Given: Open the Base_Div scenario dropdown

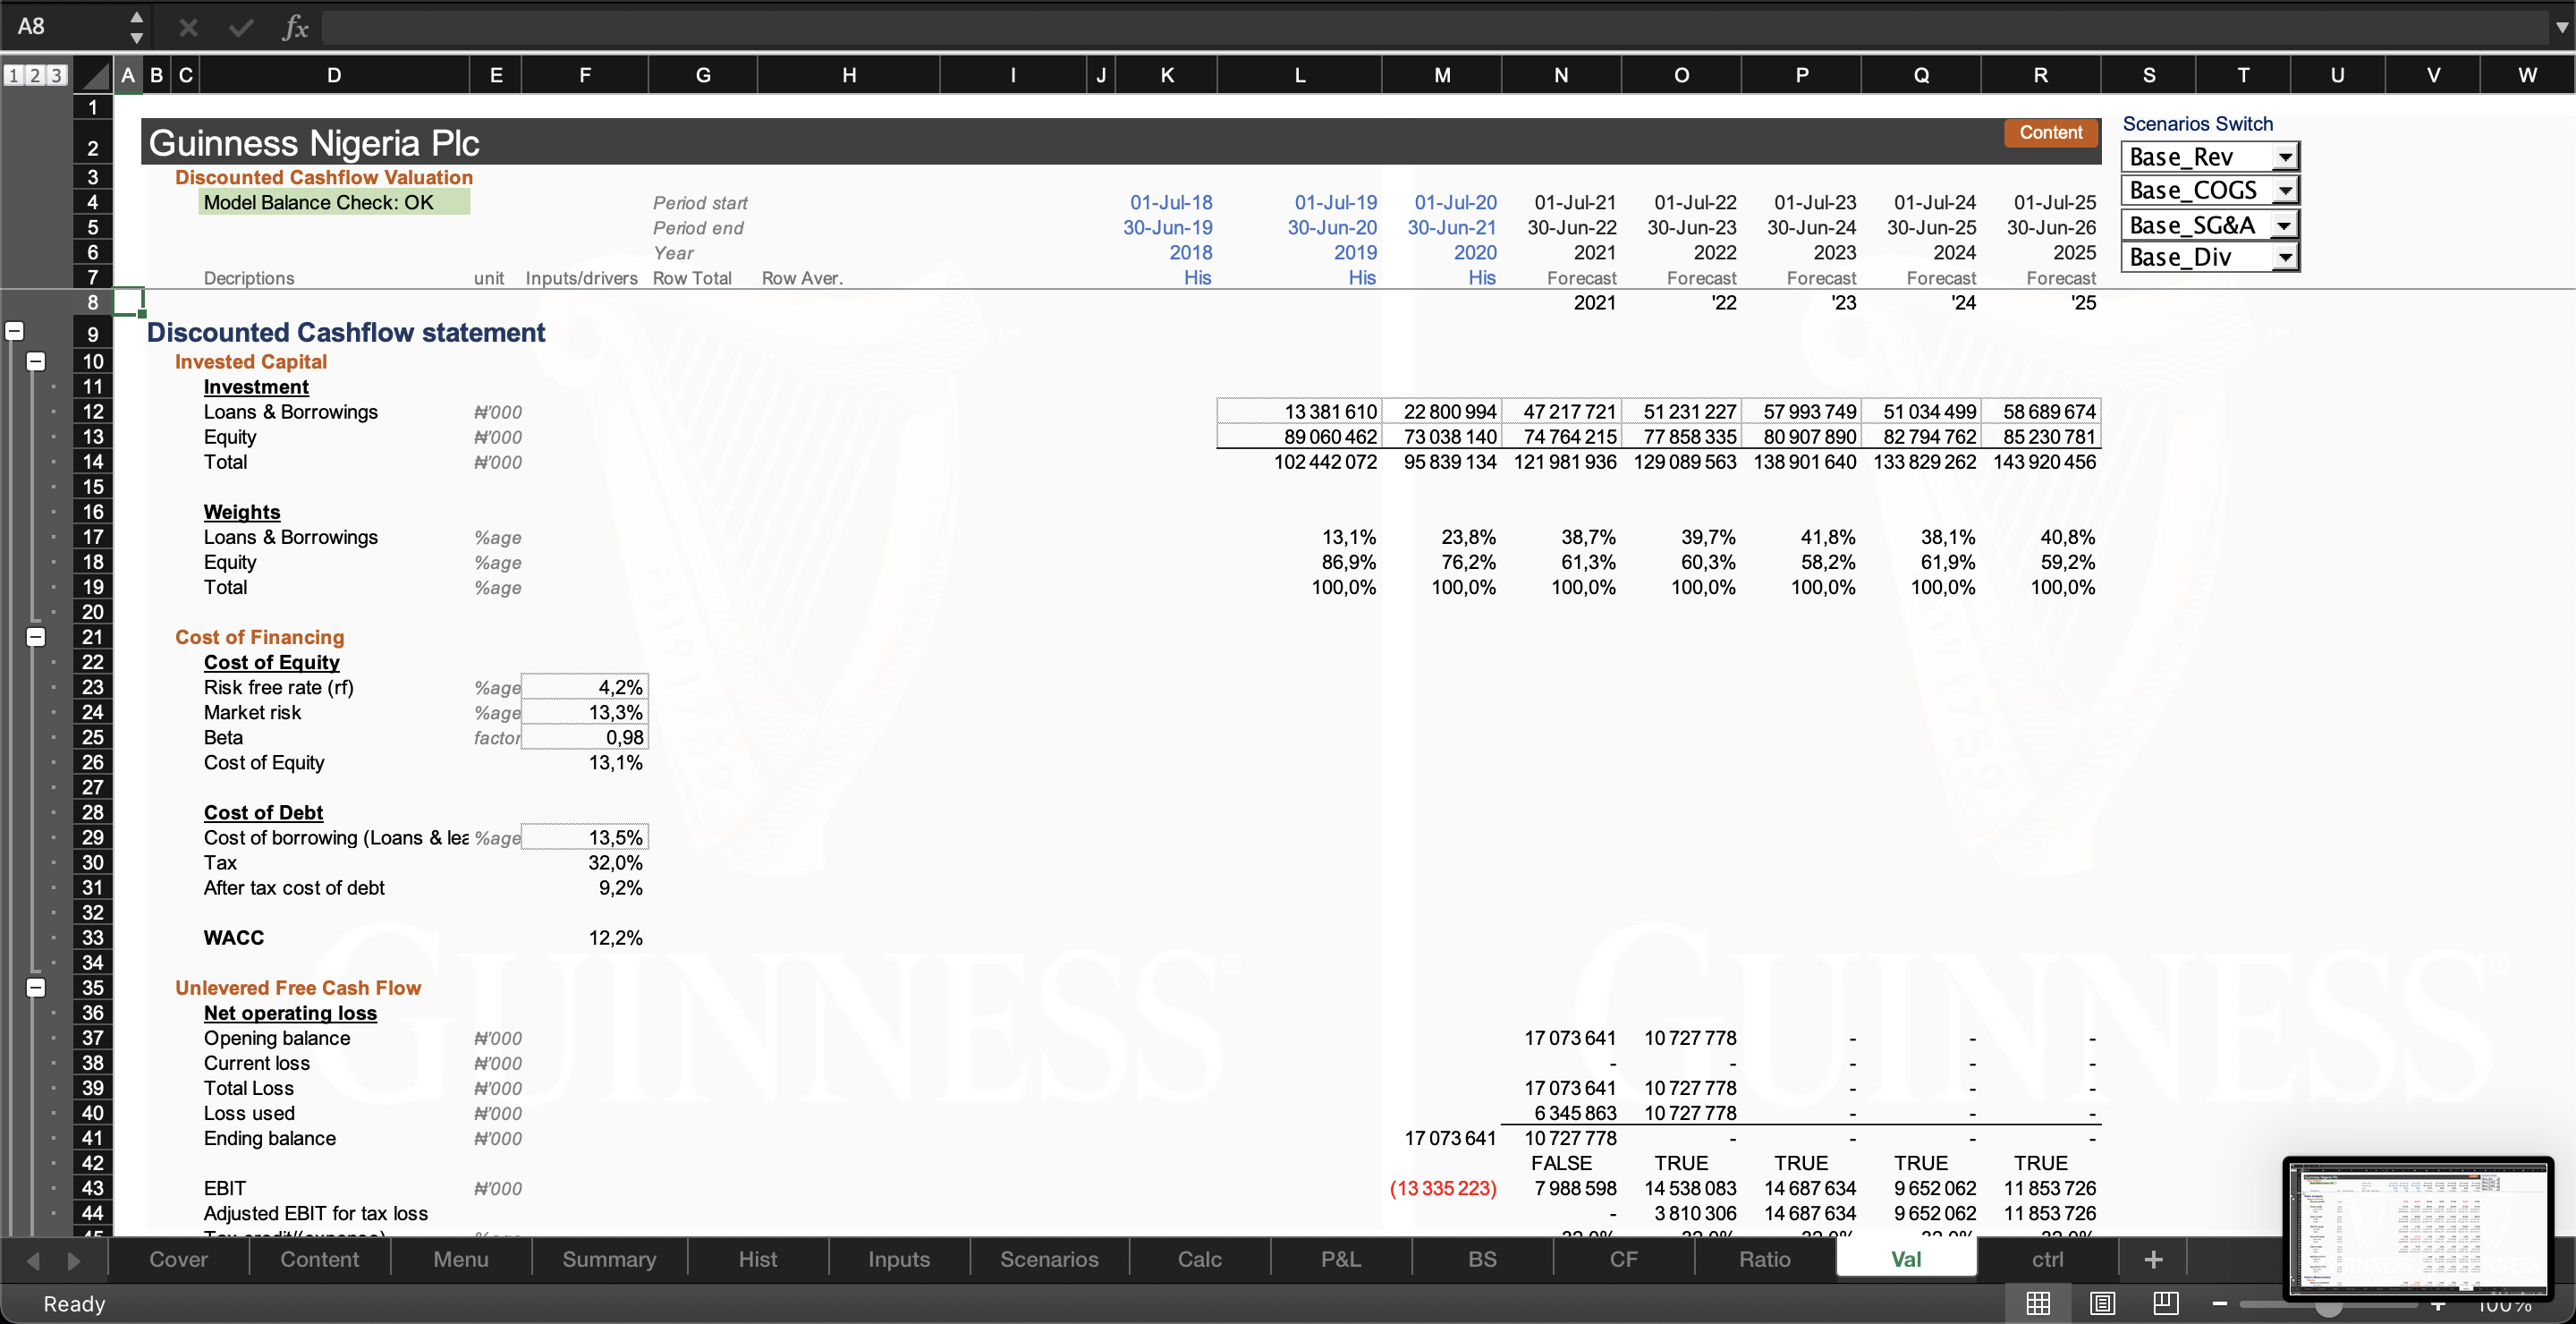Looking at the screenshot, I should (2285, 258).
